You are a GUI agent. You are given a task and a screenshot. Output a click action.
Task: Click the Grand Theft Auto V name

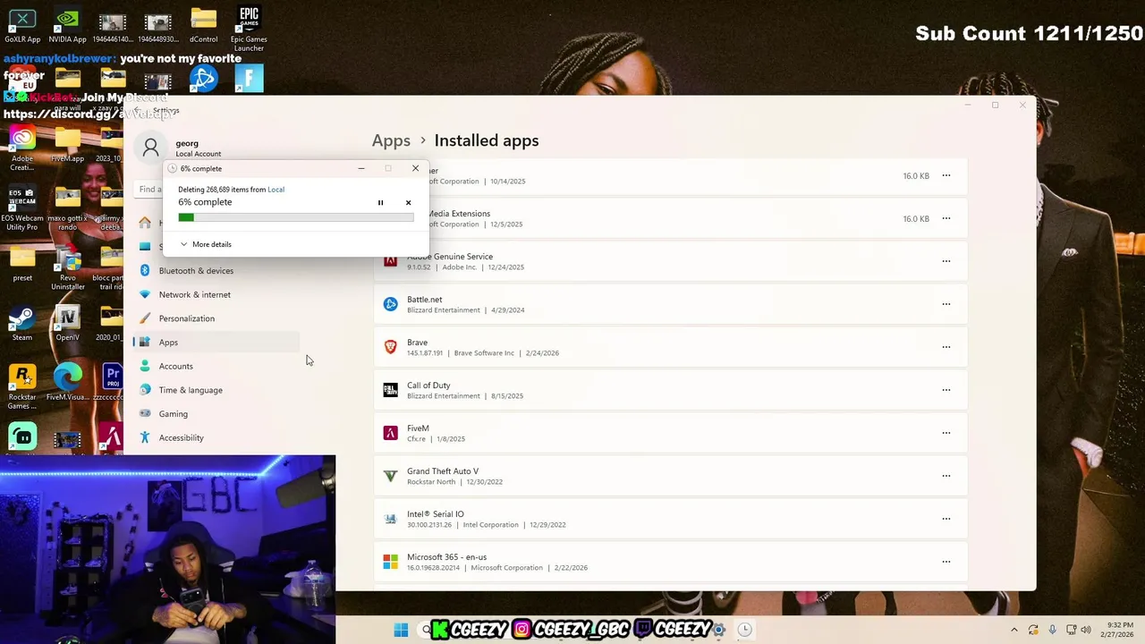[x=442, y=471]
